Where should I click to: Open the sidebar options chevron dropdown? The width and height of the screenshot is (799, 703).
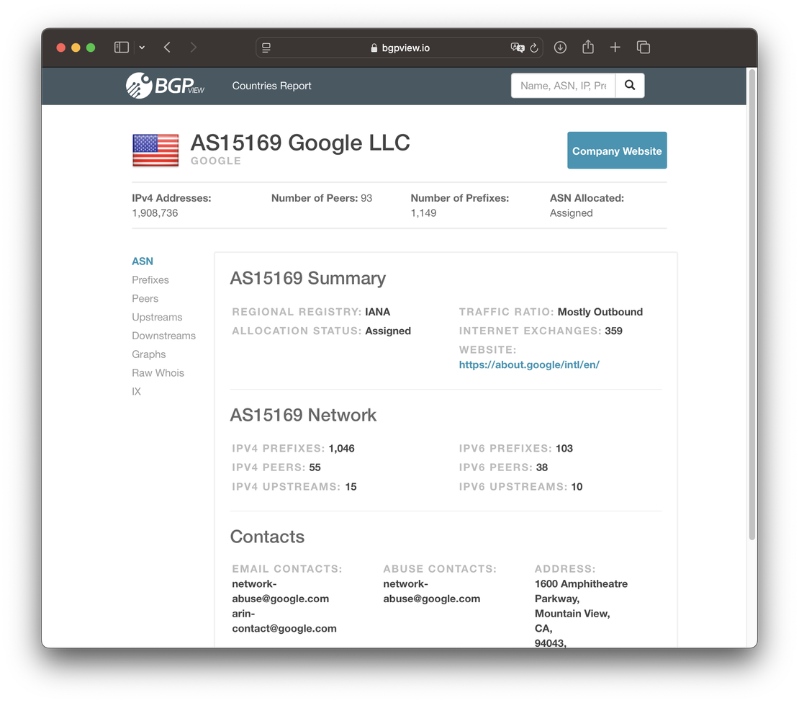141,47
